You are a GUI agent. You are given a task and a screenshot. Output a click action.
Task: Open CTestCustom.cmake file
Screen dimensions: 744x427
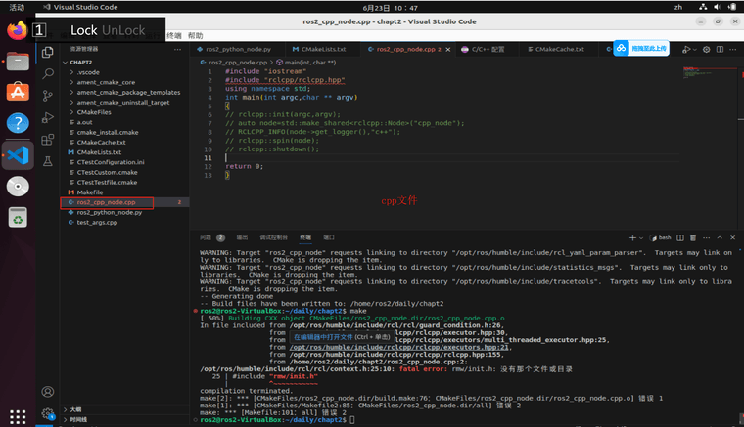(x=108, y=172)
